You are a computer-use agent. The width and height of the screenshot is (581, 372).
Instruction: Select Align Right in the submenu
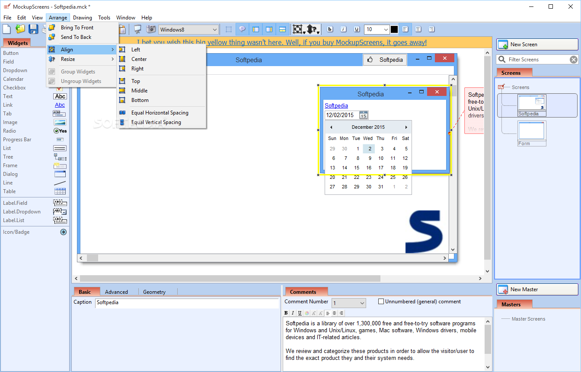click(162, 69)
